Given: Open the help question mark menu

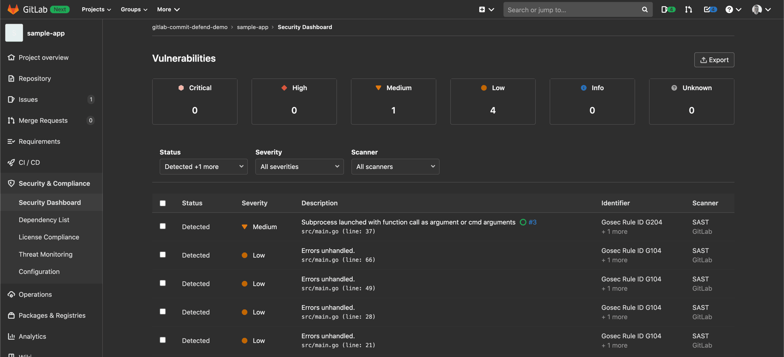Looking at the screenshot, I should tap(733, 9).
